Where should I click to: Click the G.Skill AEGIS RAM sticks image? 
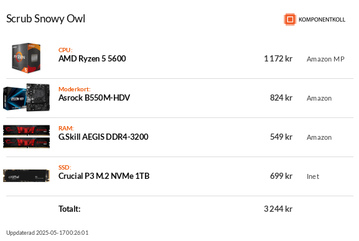coord(26,137)
